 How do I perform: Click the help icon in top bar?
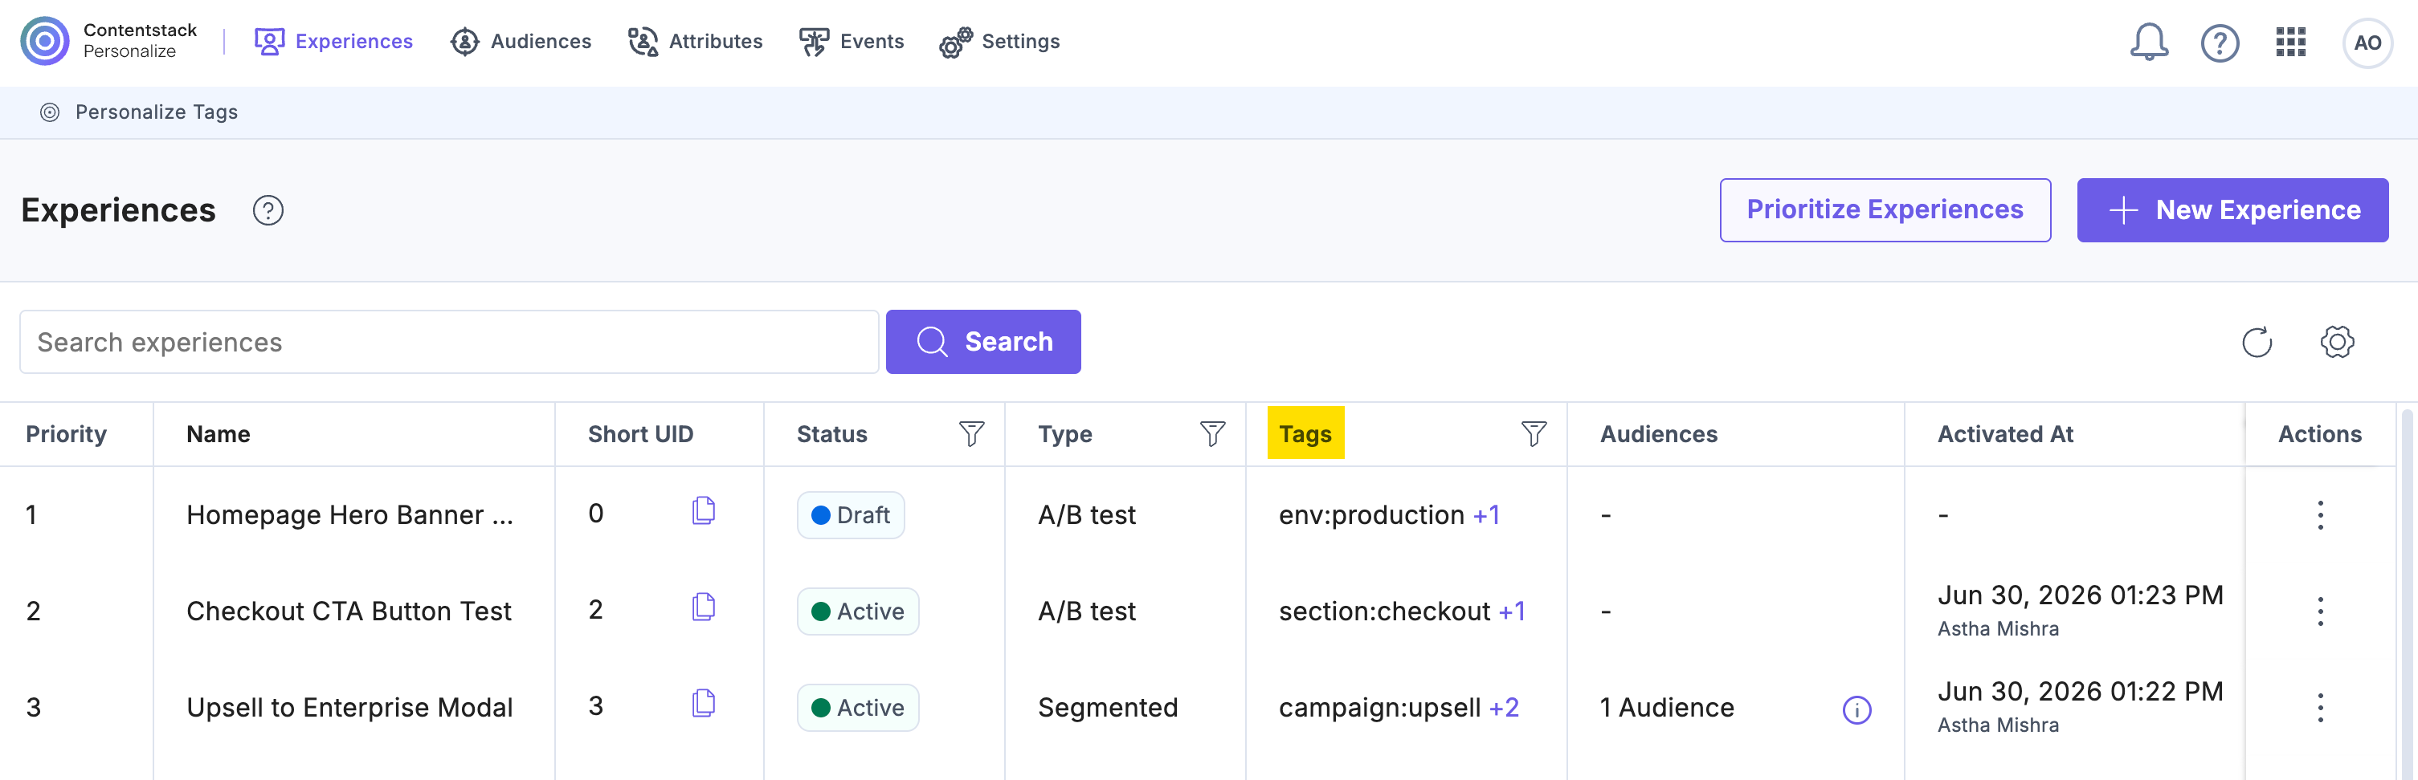2220,43
